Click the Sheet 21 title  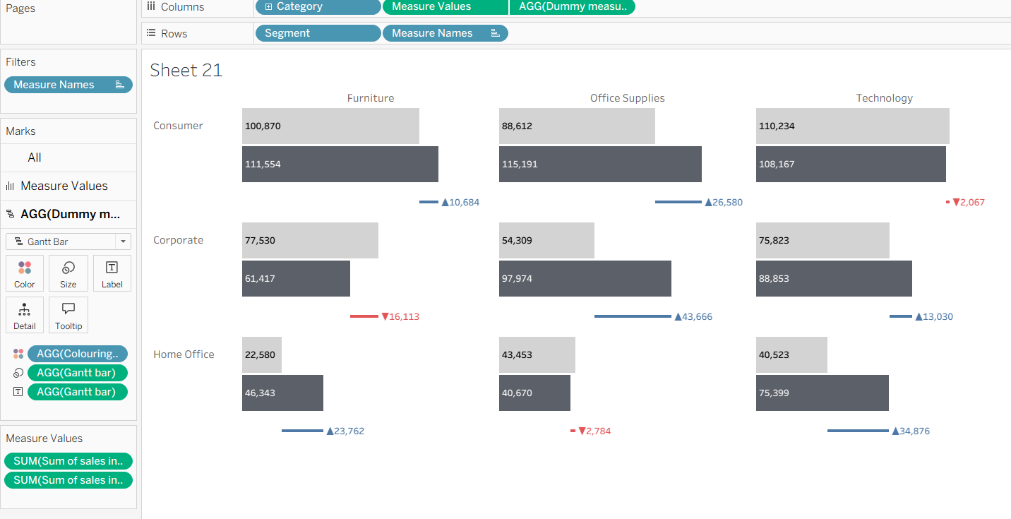click(186, 70)
